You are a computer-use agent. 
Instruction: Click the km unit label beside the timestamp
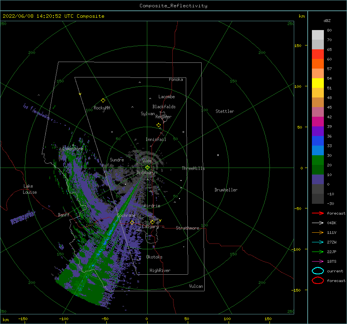point(302,16)
